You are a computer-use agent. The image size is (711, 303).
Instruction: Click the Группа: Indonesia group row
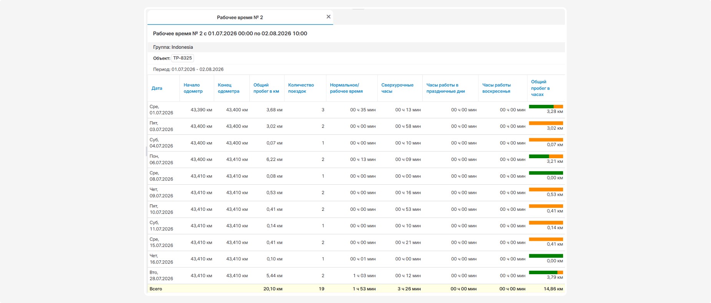pos(356,47)
